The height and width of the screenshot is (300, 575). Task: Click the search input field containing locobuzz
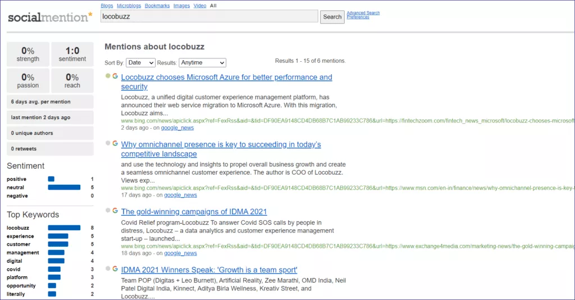click(209, 16)
